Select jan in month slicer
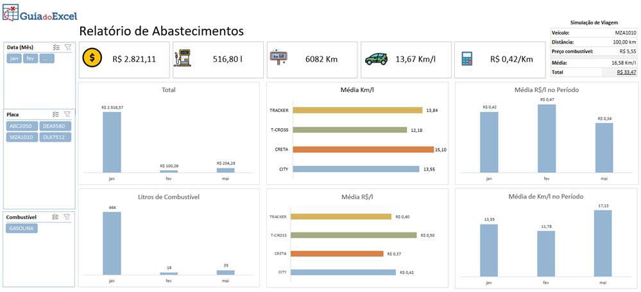The image size is (641, 292). [14, 59]
